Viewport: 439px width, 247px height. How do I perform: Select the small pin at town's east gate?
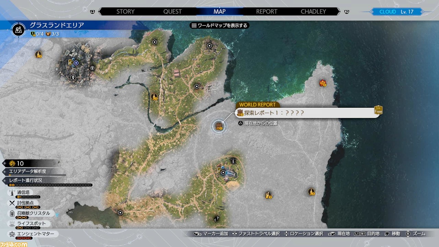[x=92, y=68]
